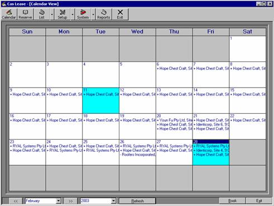Click RYAL Systems entry on day 24
This screenshot has height=206, width=274.
pos(64,150)
